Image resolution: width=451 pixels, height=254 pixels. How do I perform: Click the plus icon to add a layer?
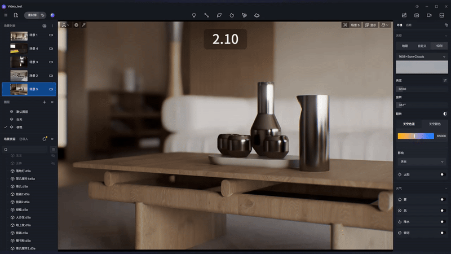click(45, 102)
